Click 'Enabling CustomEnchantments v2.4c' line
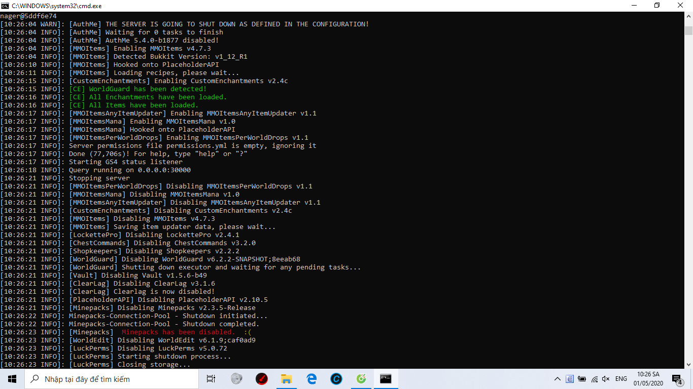Image resolution: width=693 pixels, height=389 pixels. click(144, 81)
